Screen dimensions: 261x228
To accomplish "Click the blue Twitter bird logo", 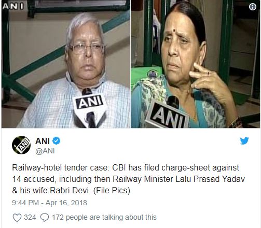I will click(x=244, y=141).
